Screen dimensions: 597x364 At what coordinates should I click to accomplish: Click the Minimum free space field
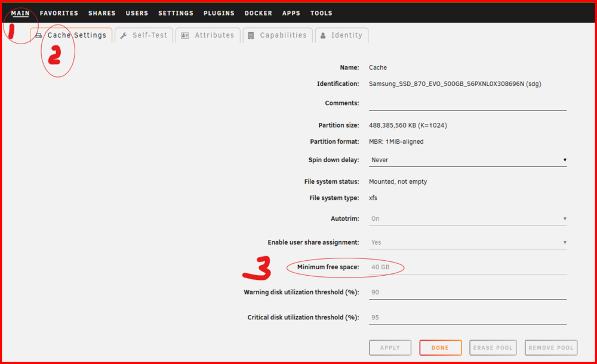click(467, 267)
